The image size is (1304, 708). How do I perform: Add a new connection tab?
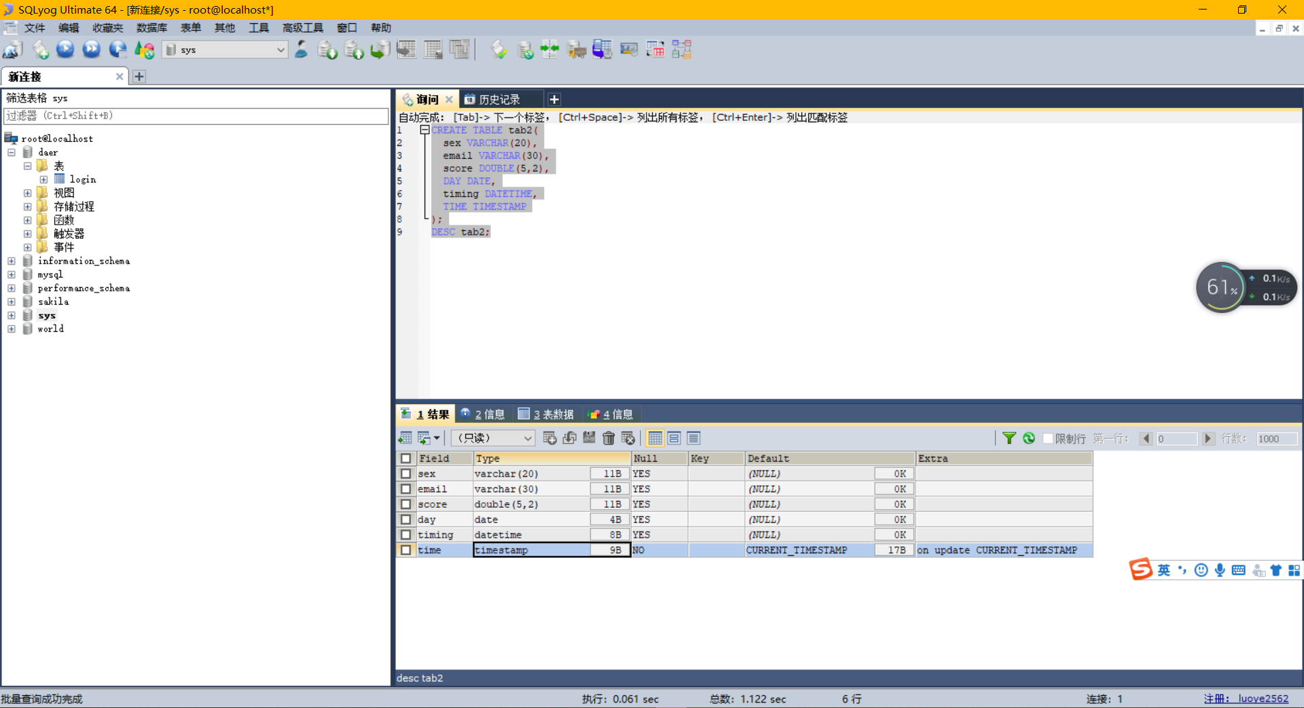(x=139, y=77)
